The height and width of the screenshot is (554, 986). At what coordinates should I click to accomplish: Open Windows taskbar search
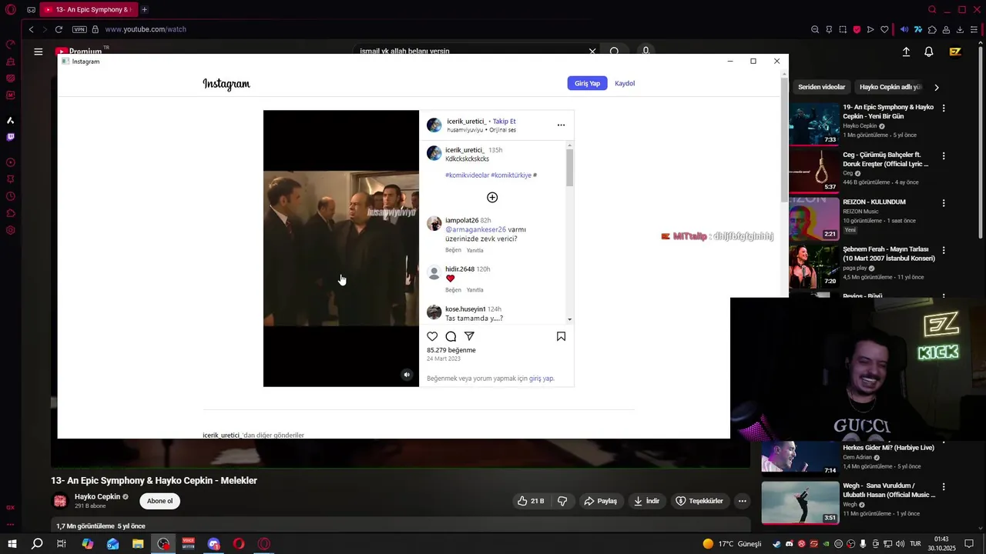tap(37, 544)
